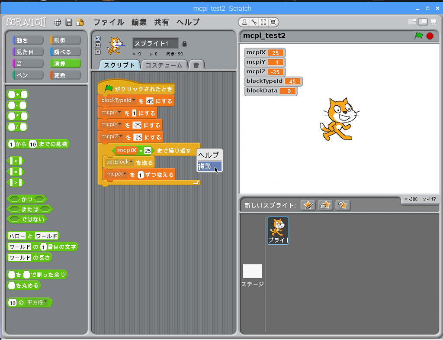Open the ヘルプ menu in the menu bar
Screen dimensions: 443x340
(188, 22)
